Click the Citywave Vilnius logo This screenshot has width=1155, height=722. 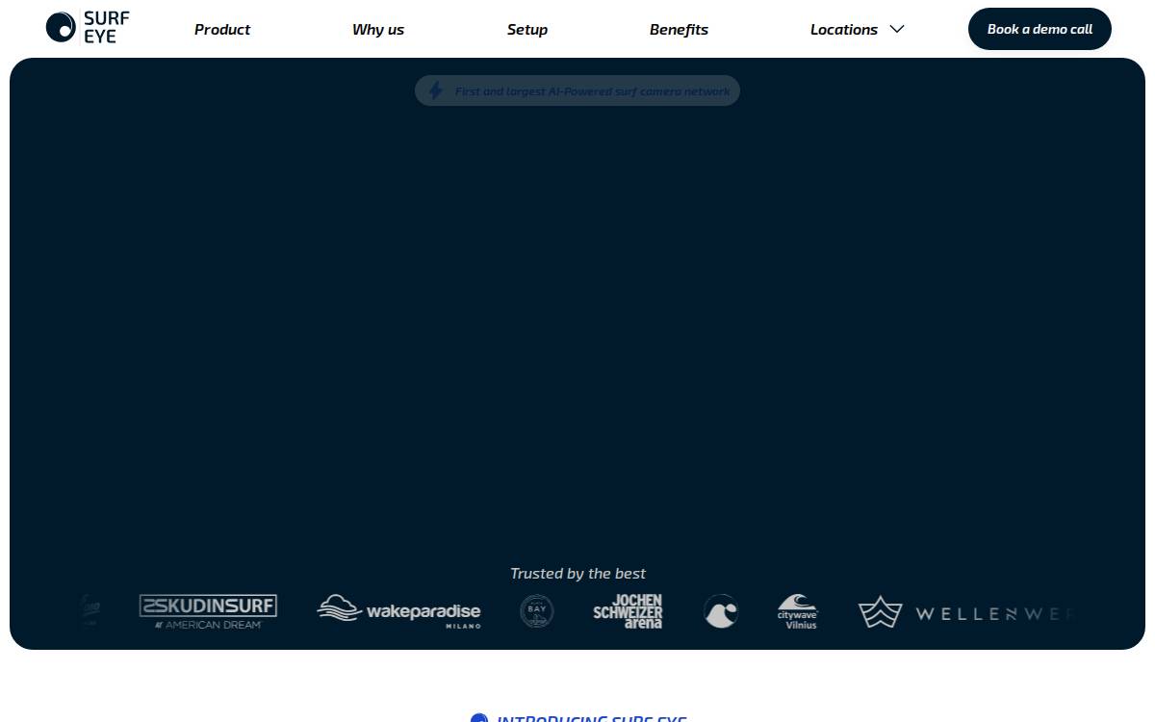(798, 611)
